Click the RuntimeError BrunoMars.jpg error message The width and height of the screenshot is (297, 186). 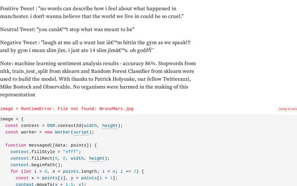click(x=67, y=109)
